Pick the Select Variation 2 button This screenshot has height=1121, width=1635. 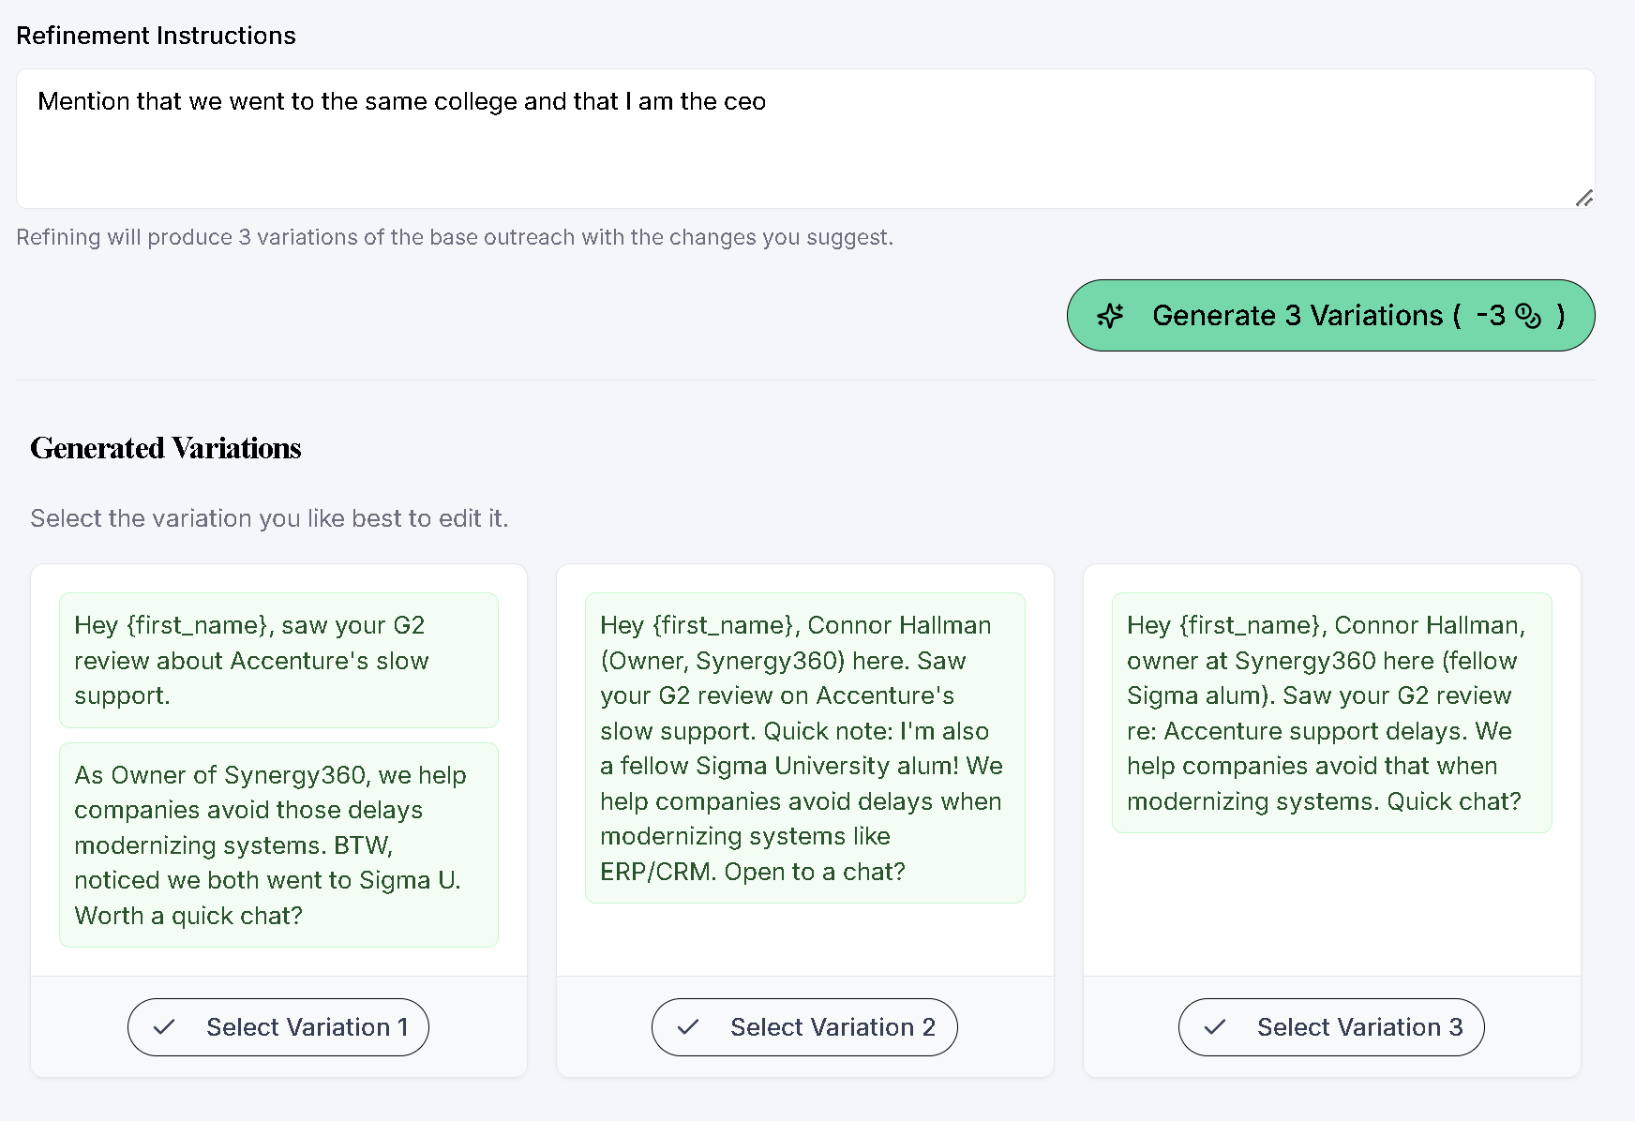(x=804, y=1027)
